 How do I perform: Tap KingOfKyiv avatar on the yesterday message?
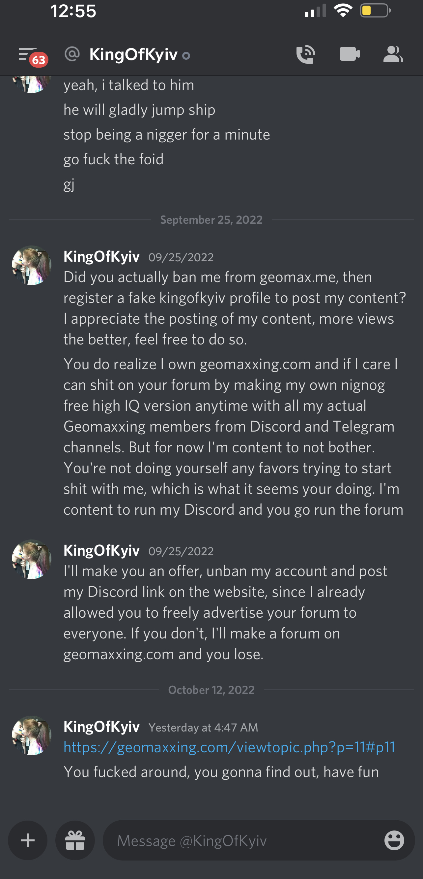point(32,735)
